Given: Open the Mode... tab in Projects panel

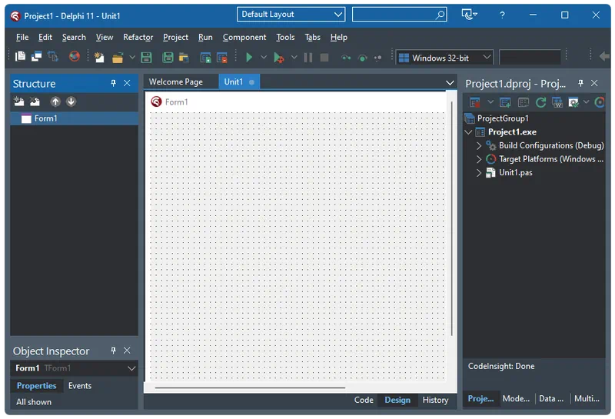Looking at the screenshot, I should (x=516, y=398).
